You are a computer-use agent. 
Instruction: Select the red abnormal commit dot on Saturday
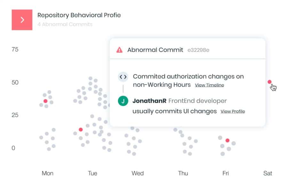point(269,82)
